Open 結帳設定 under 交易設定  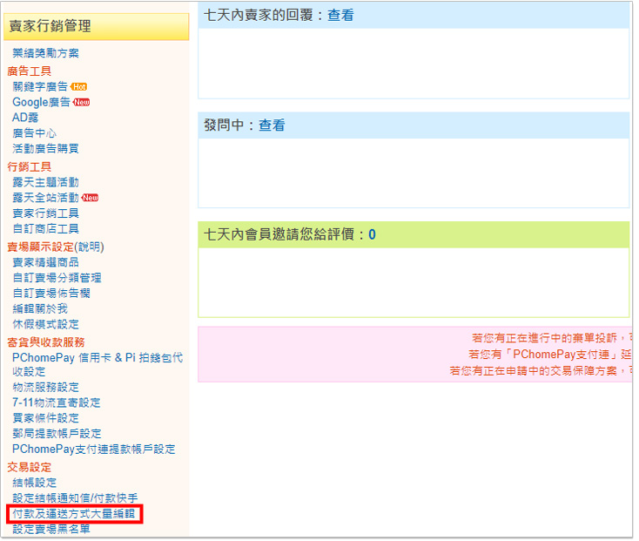click(x=35, y=483)
